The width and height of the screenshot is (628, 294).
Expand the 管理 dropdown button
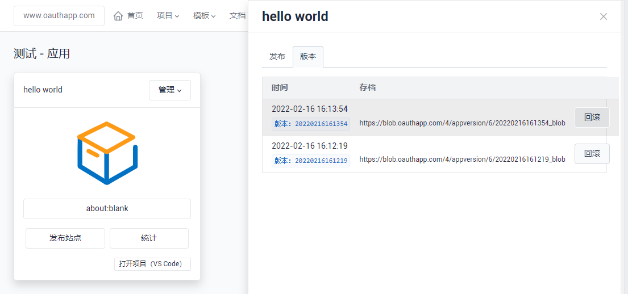click(x=170, y=90)
